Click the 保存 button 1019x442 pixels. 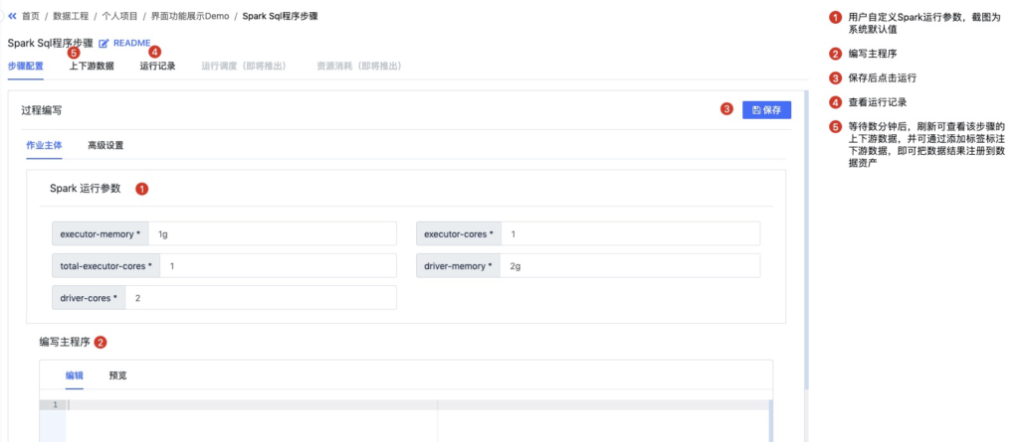pos(767,109)
